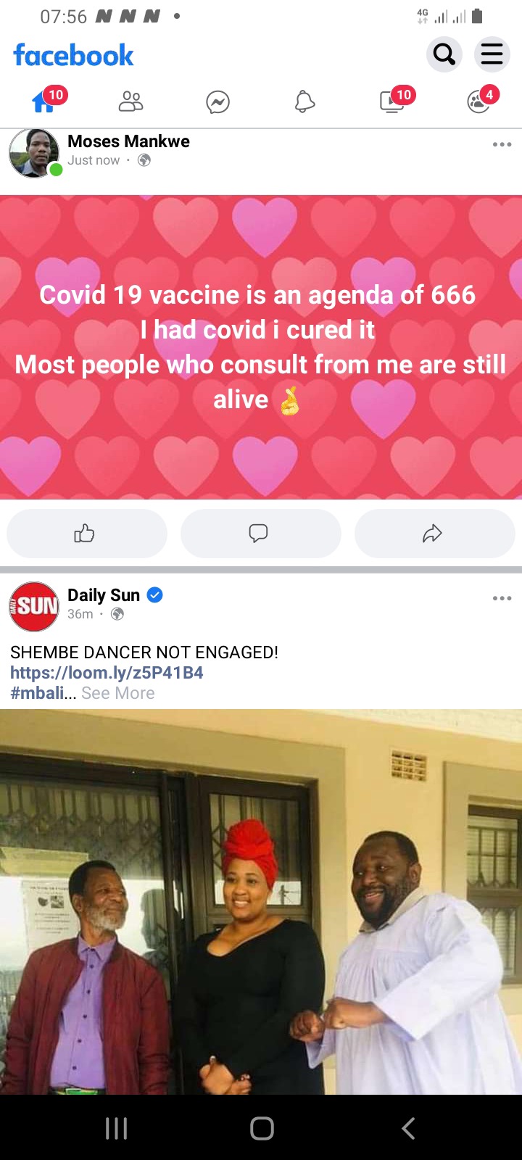This screenshot has width=522, height=1160.
Task: Open the loom.ly link
Action: pyautogui.click(x=107, y=673)
